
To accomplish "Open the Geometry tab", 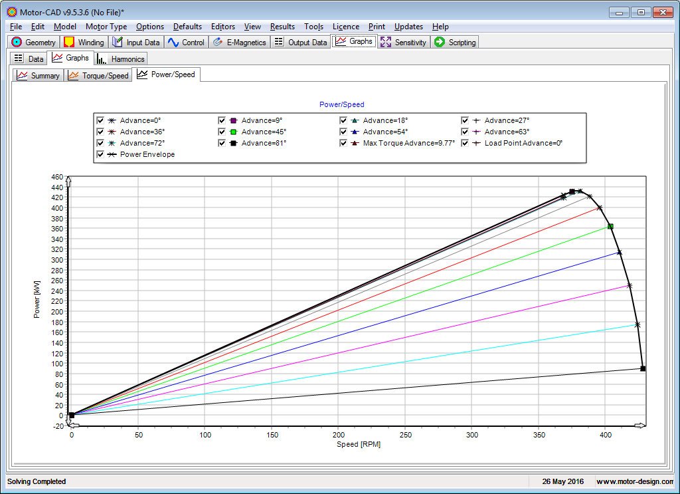I will (34, 42).
